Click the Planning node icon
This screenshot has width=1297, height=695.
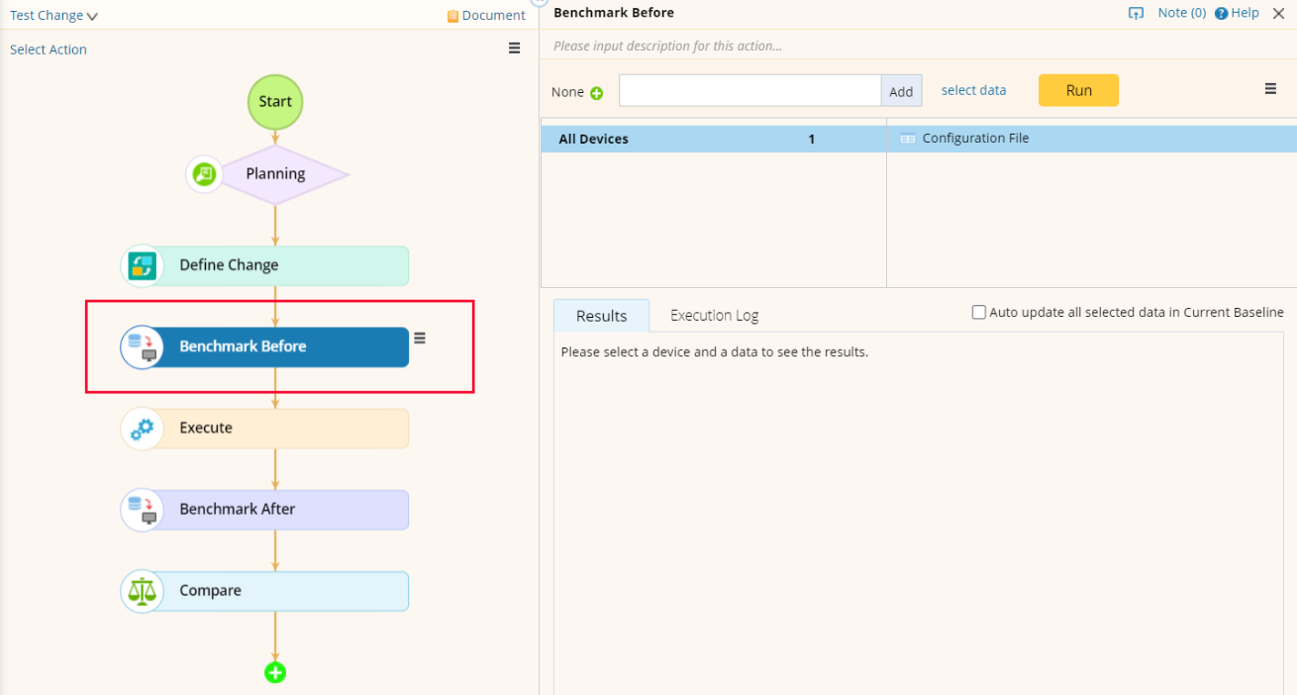(205, 174)
